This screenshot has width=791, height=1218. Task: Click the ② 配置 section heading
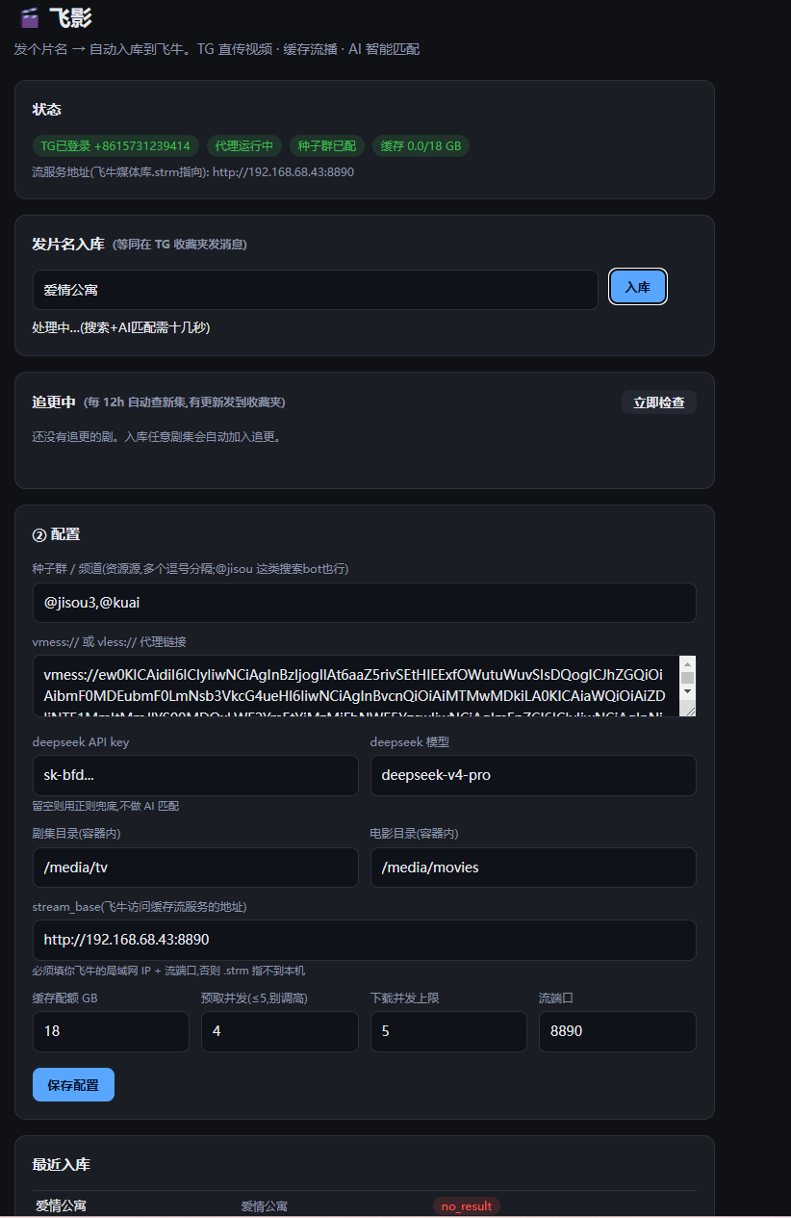tap(56, 534)
